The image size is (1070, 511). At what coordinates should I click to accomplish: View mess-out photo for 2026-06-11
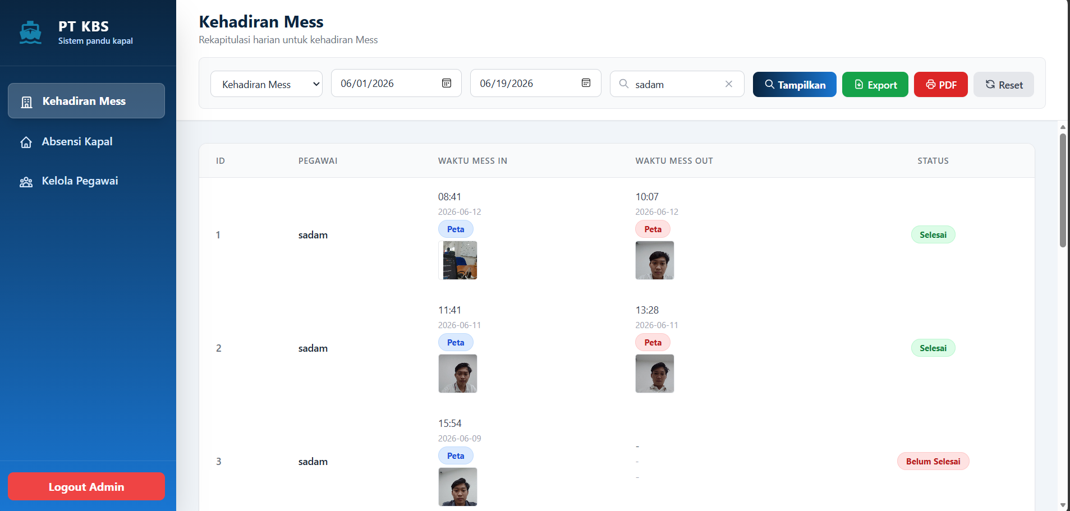coord(655,374)
